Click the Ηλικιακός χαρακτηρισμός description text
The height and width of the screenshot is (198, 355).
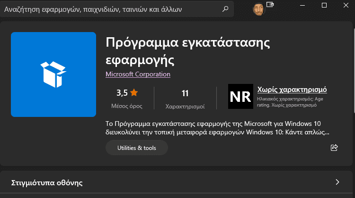point(290,102)
